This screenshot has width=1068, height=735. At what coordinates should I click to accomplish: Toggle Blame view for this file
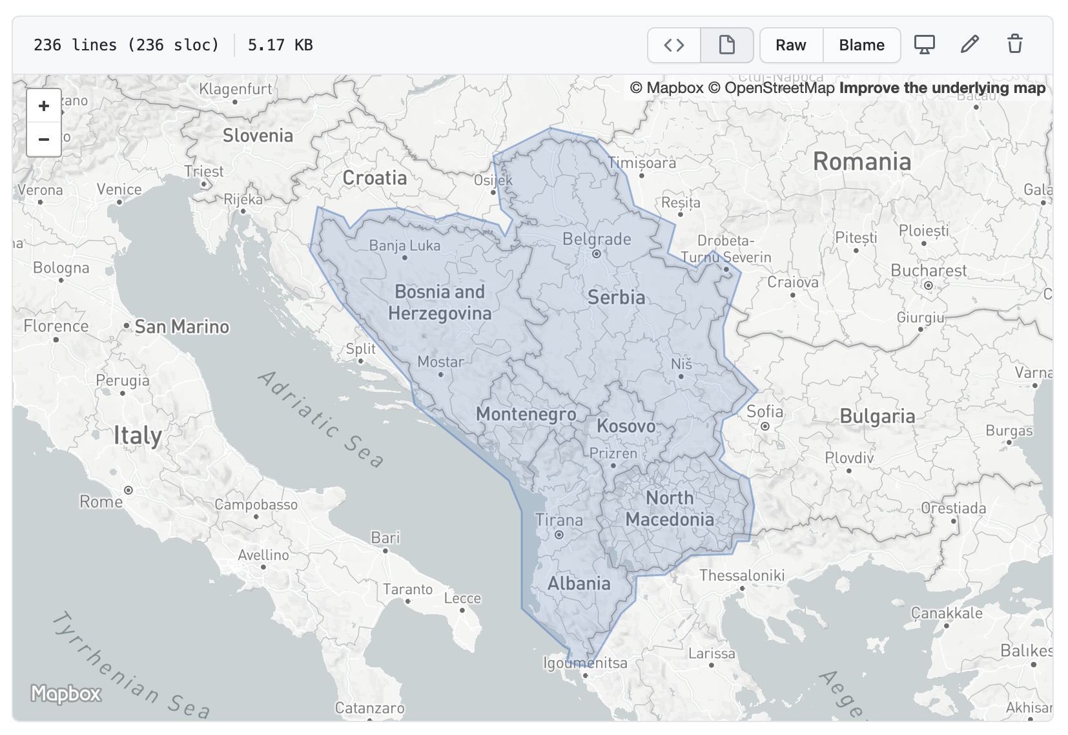click(x=861, y=45)
